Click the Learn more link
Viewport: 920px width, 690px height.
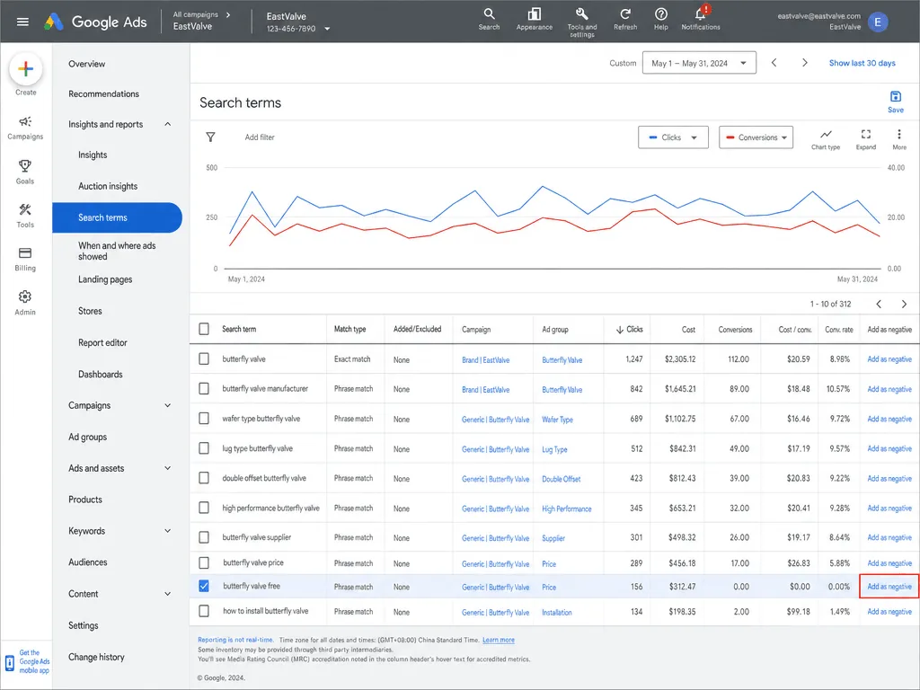coord(498,640)
